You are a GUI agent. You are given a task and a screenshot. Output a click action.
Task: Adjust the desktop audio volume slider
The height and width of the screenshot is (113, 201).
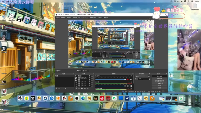click(x=111, y=86)
